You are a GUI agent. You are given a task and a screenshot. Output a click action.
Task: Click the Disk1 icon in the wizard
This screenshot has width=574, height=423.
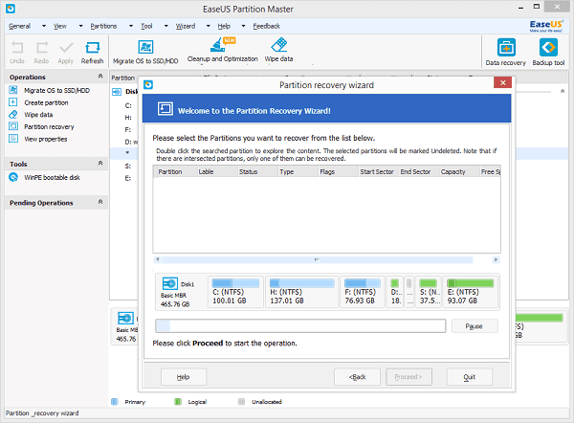[170, 283]
